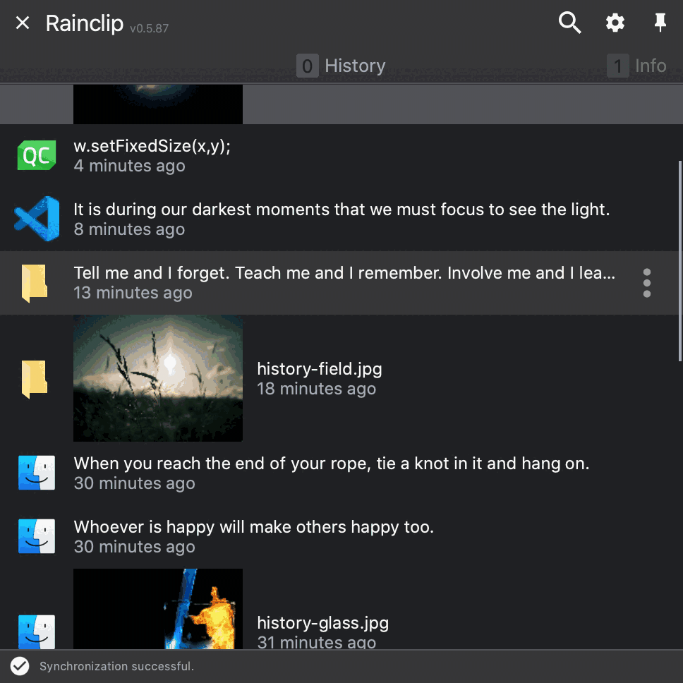Screen dimensions: 683x683
Task: Open the three-dot menu on the selected clip
Action: tap(646, 282)
